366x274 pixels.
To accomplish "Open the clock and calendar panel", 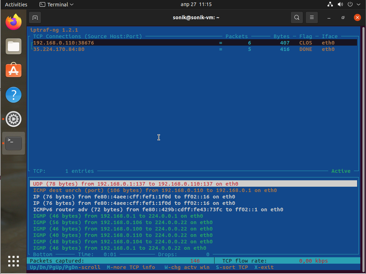I will (x=196, y=5).
